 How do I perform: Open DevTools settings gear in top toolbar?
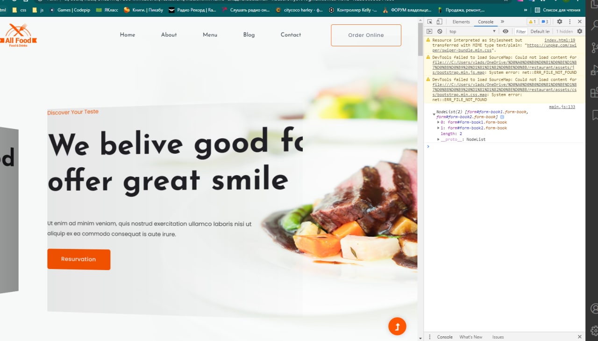point(560,21)
